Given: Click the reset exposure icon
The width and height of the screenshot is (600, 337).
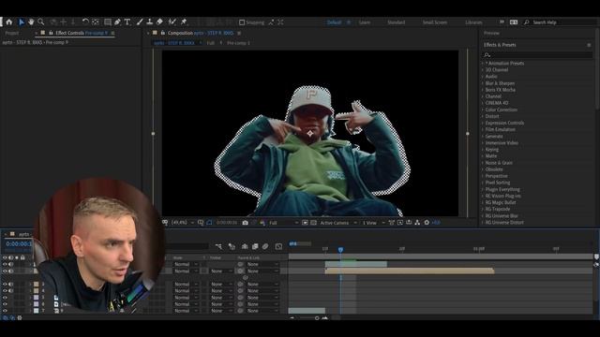Looking at the screenshot, I should point(427,223).
